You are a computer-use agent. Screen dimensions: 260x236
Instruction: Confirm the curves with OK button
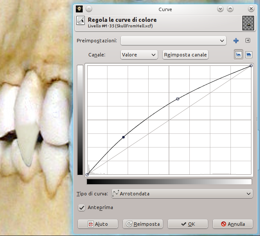[188, 224]
